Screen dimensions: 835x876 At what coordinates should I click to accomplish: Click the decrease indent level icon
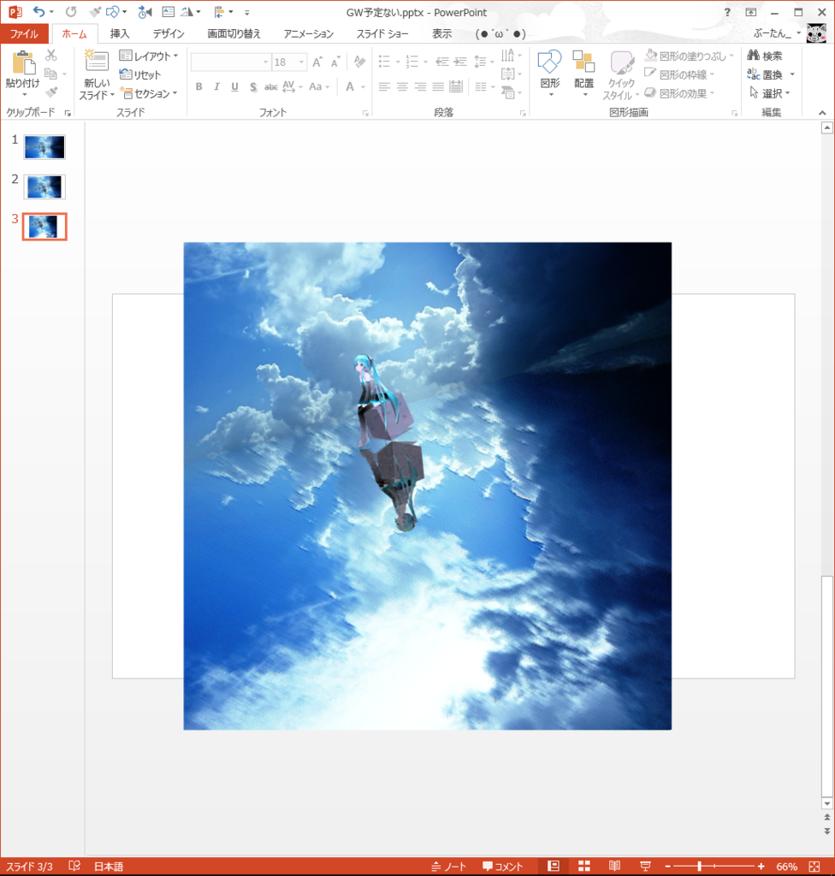click(x=442, y=62)
